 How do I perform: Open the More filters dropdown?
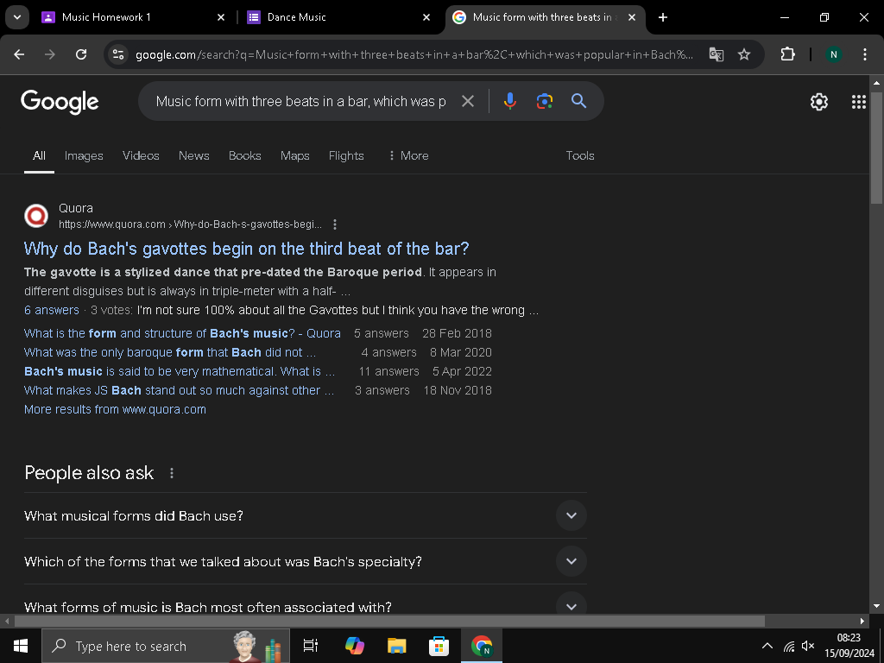click(408, 155)
